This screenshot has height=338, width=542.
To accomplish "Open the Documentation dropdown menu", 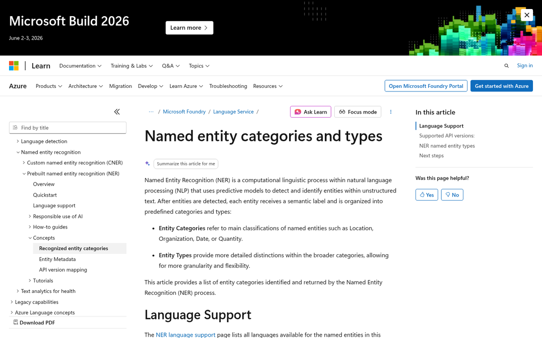I will (80, 66).
